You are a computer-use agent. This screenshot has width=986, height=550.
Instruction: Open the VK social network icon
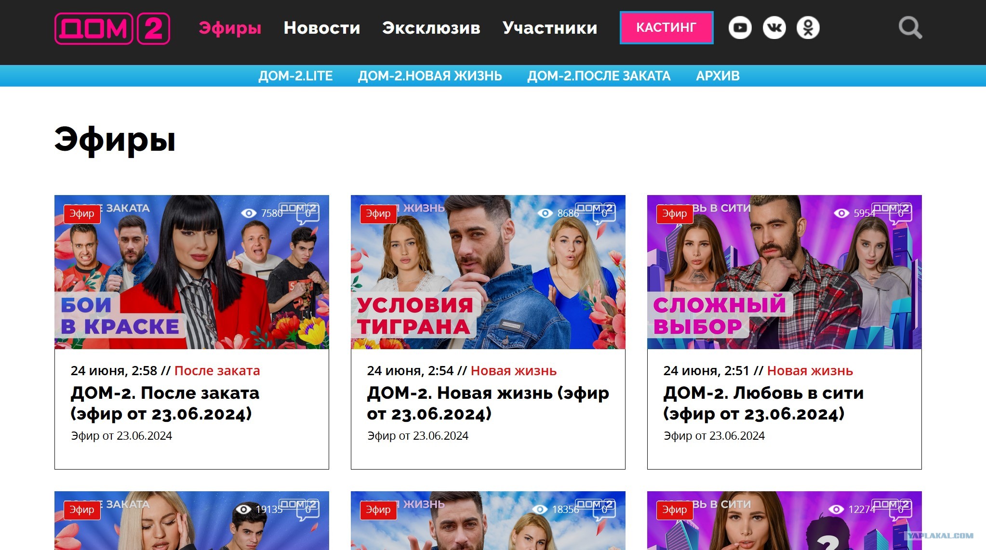tap(774, 28)
